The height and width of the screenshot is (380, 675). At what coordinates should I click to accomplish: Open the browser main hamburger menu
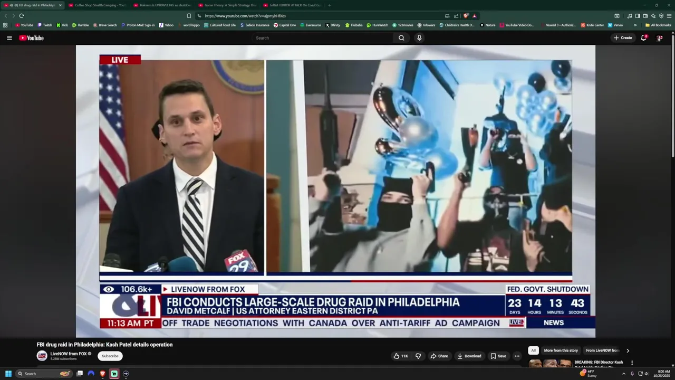(669, 16)
